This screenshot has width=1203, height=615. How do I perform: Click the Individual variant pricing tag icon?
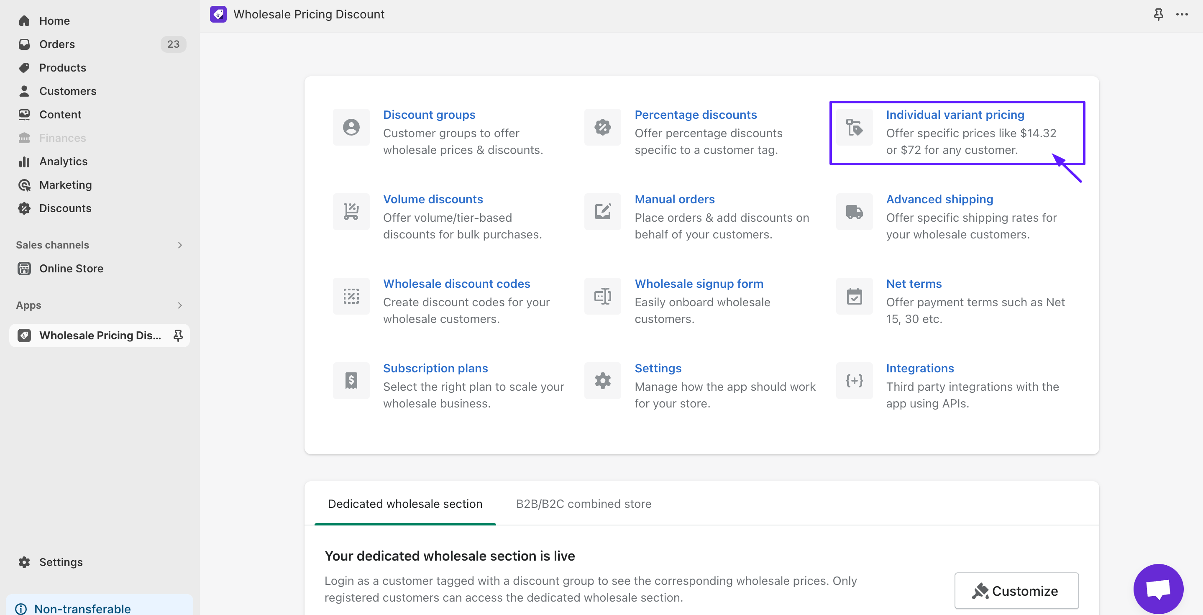tap(854, 127)
